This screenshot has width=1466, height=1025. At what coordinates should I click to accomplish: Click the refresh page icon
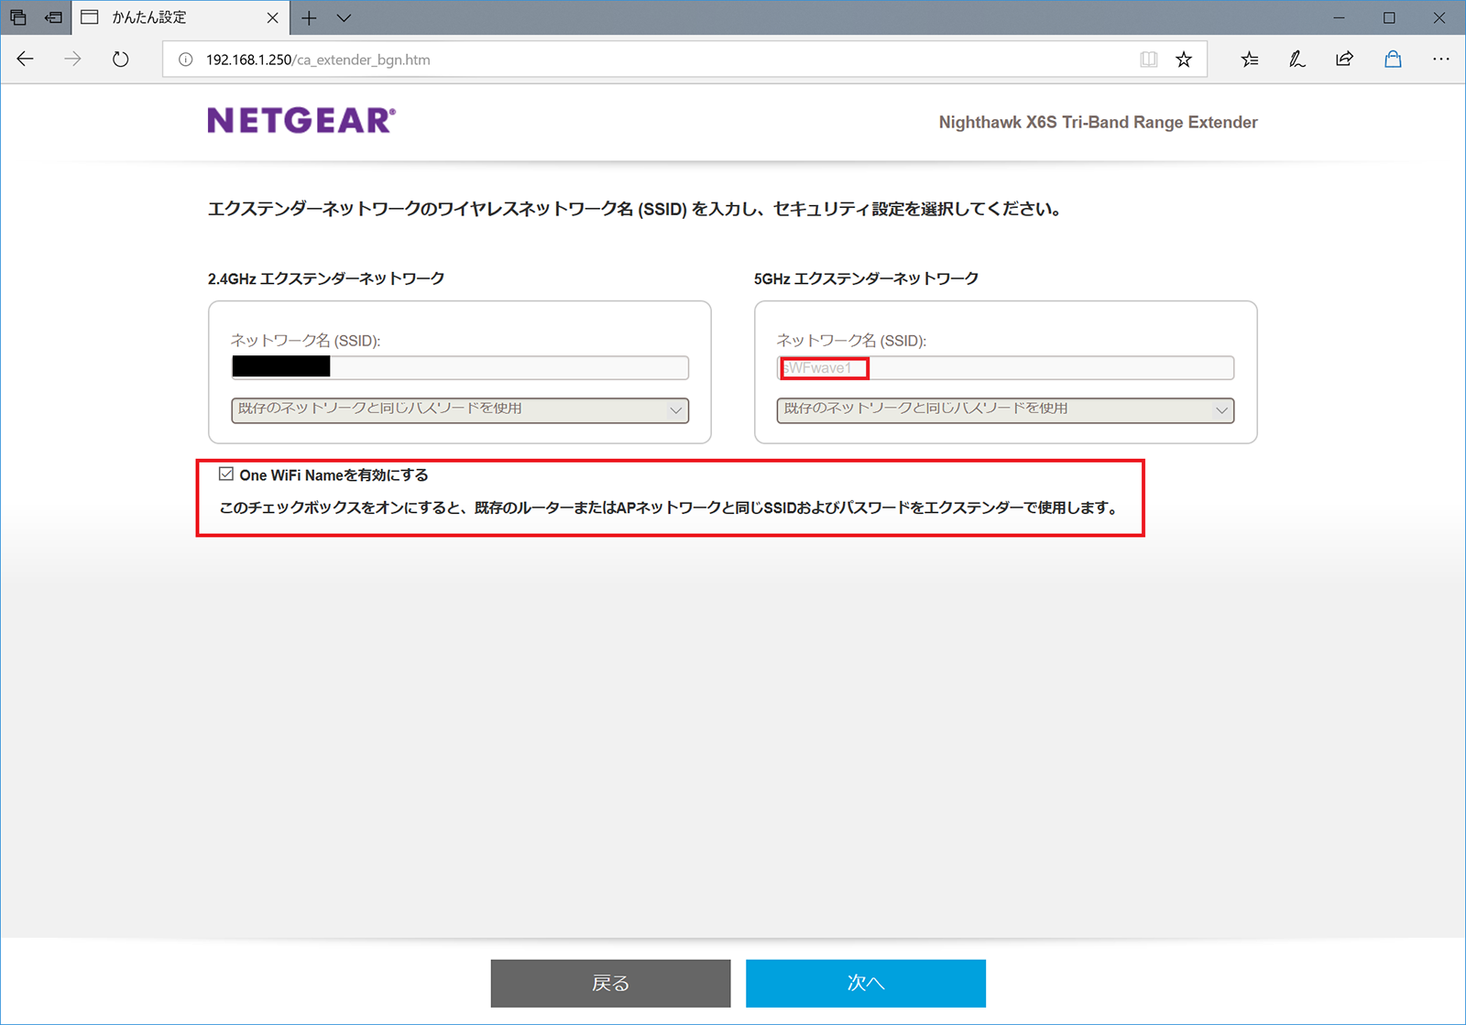(120, 60)
